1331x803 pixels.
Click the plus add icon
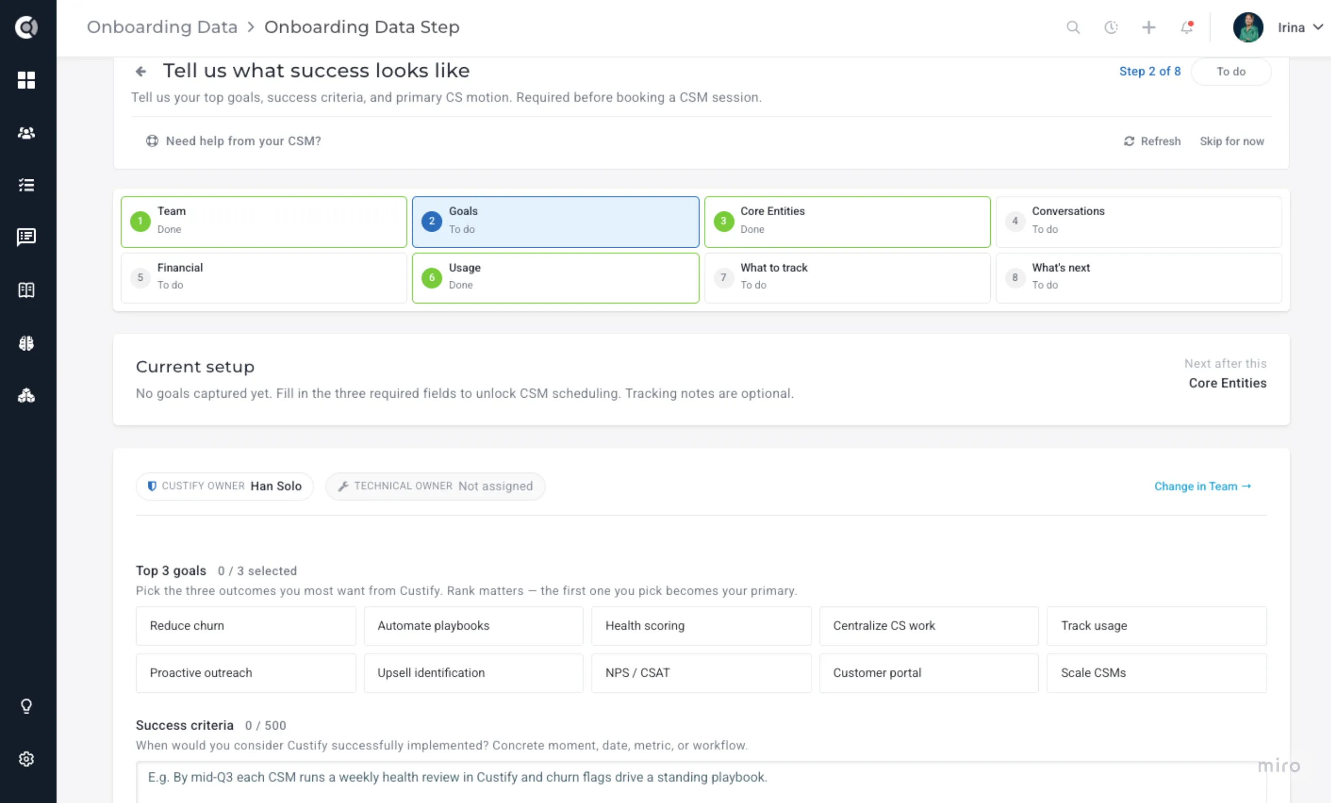click(x=1148, y=27)
